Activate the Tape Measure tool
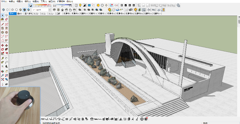The image size is (240, 124). [2, 58]
